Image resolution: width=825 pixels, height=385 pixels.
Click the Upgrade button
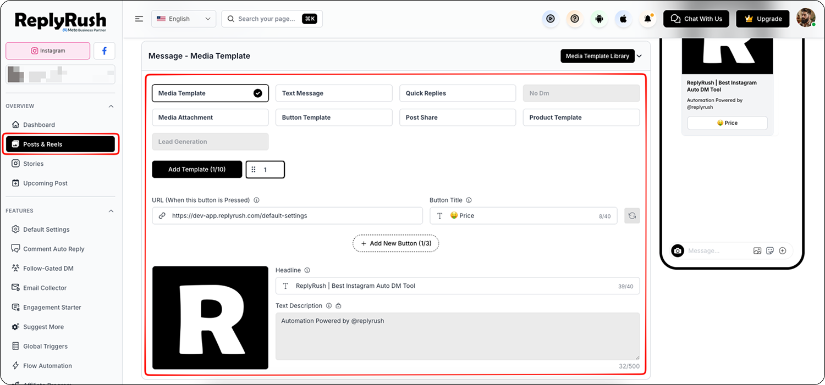tap(763, 19)
